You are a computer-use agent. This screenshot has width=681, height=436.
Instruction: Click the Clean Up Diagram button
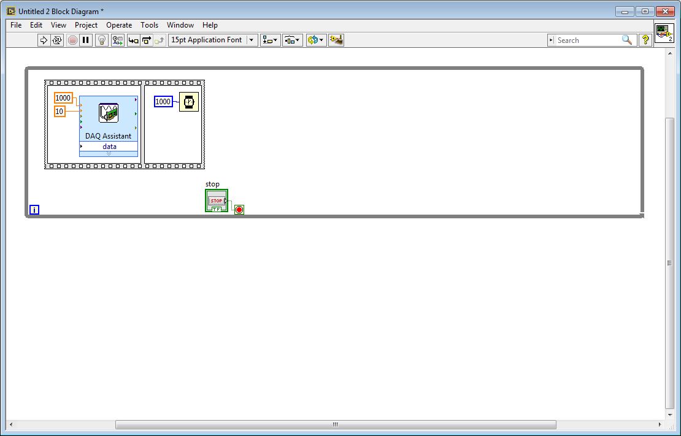pyautogui.click(x=336, y=40)
